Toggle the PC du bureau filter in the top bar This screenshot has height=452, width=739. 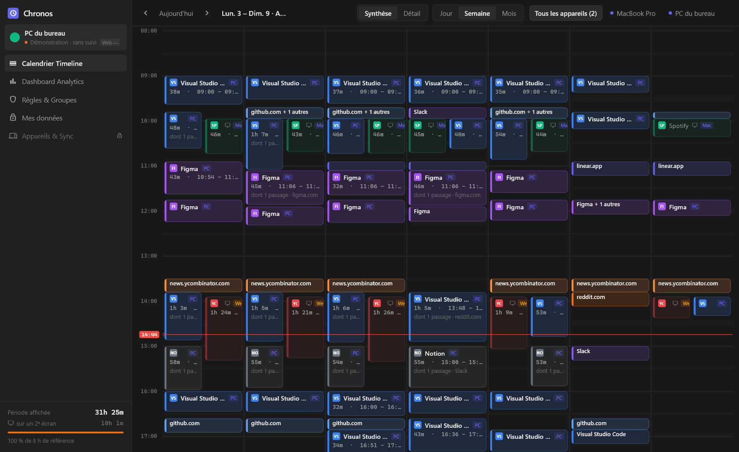pyautogui.click(x=692, y=13)
